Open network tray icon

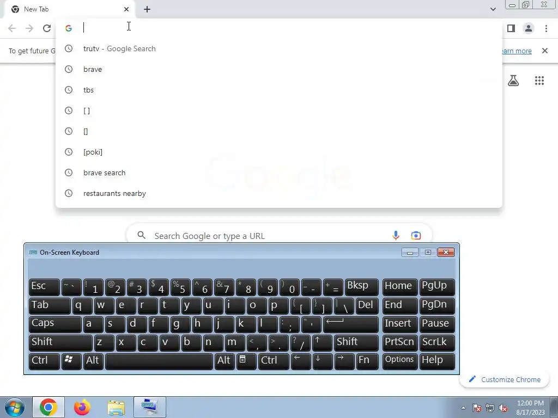pos(490,408)
